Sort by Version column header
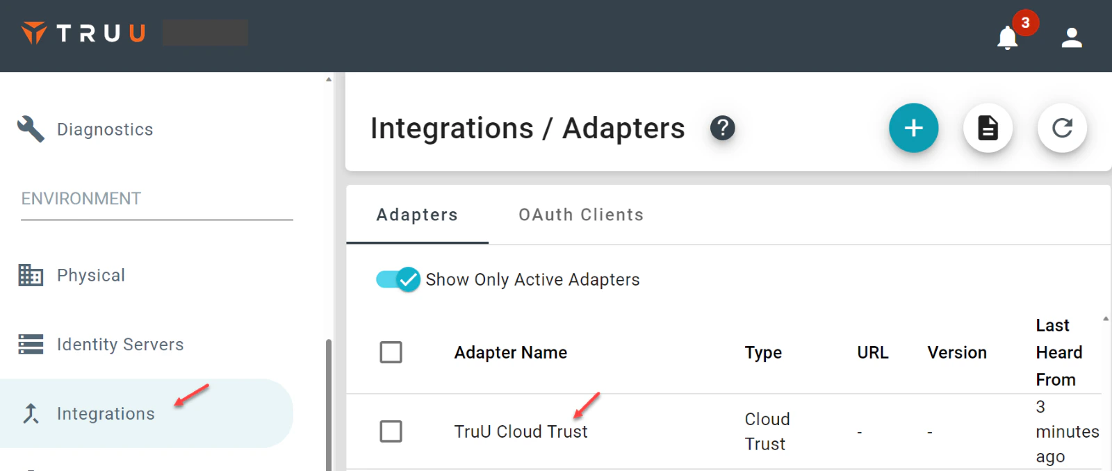Screen dimensions: 1112x471 957,352
